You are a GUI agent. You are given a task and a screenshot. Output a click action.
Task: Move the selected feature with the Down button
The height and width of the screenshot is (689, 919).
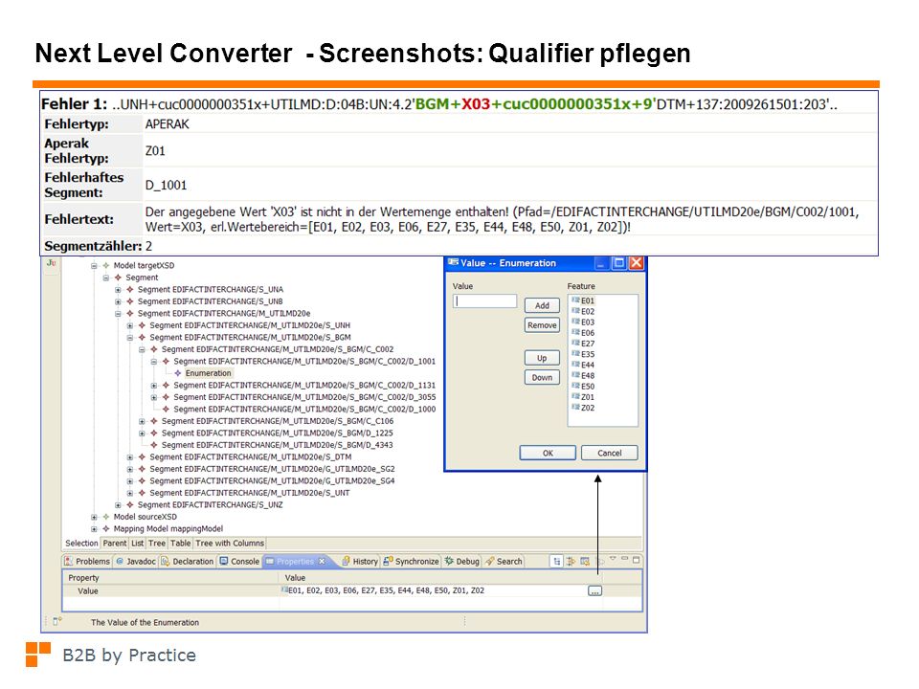coord(542,377)
